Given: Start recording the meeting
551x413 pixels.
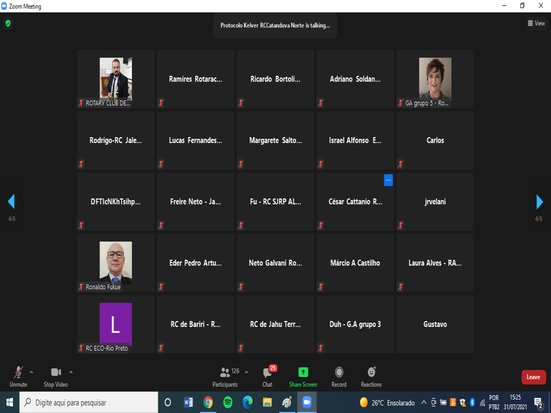Looking at the screenshot, I should click(339, 375).
